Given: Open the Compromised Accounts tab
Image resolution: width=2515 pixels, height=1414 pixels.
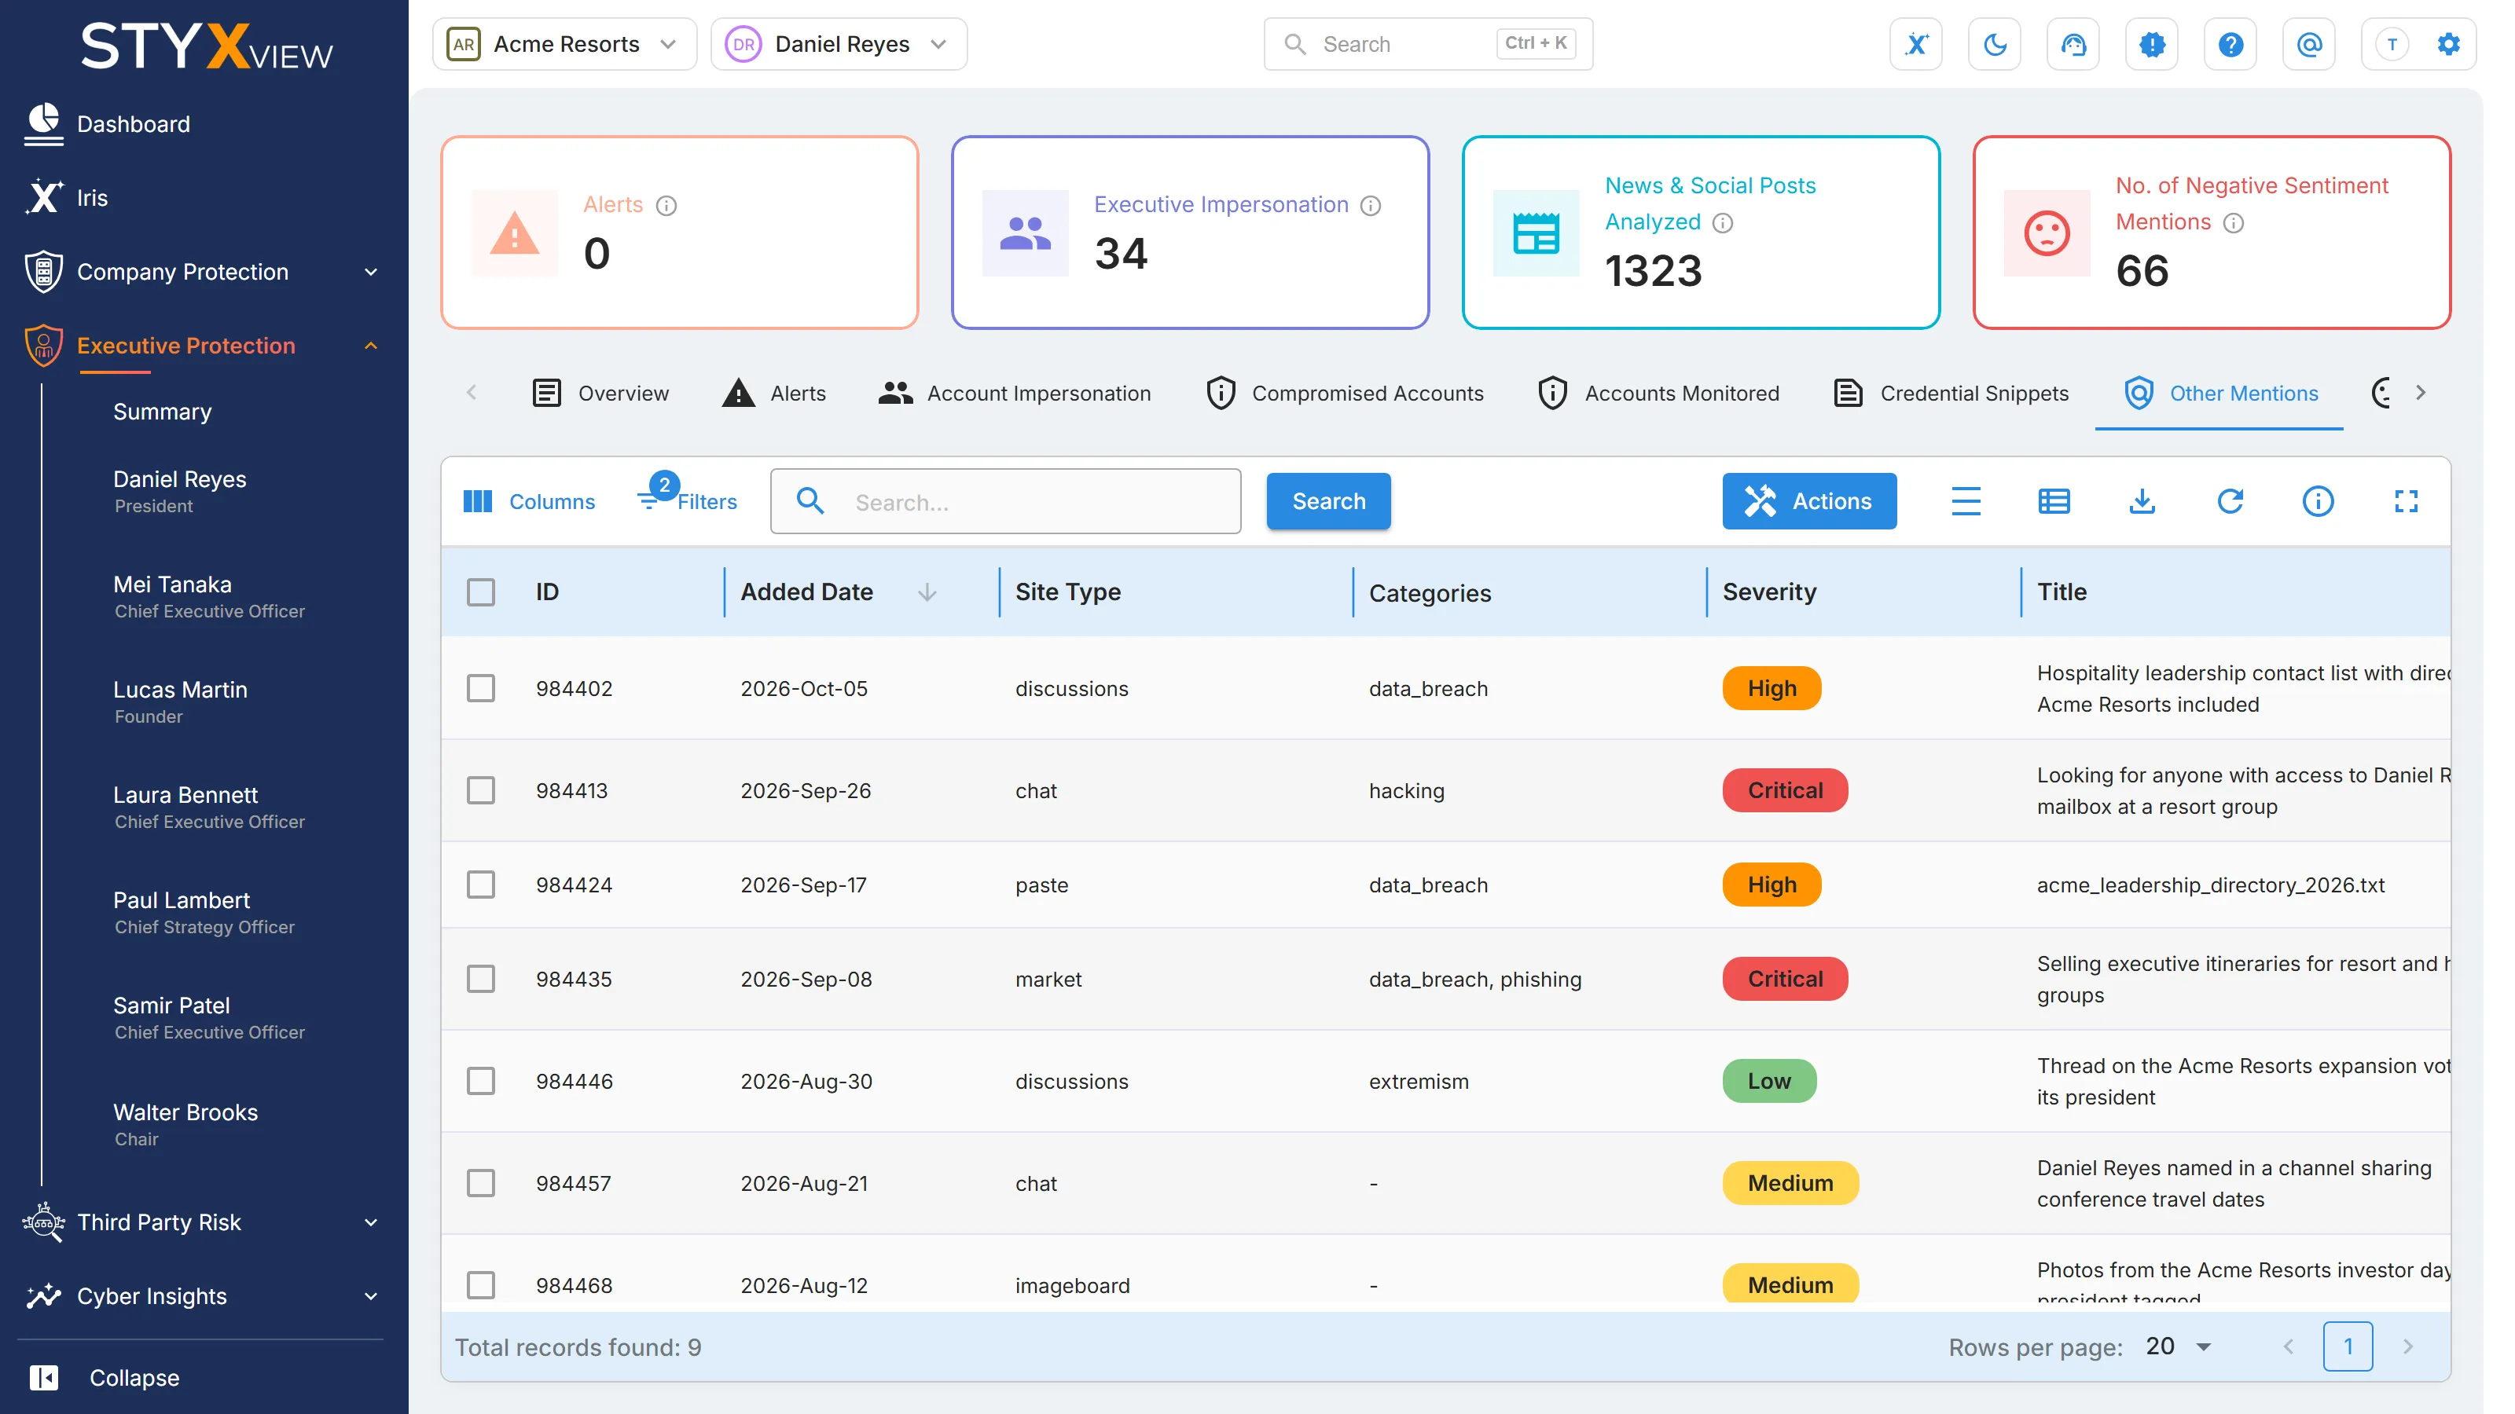Looking at the screenshot, I should click(1346, 394).
